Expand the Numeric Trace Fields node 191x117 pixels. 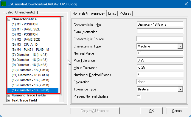click(x=9, y=96)
